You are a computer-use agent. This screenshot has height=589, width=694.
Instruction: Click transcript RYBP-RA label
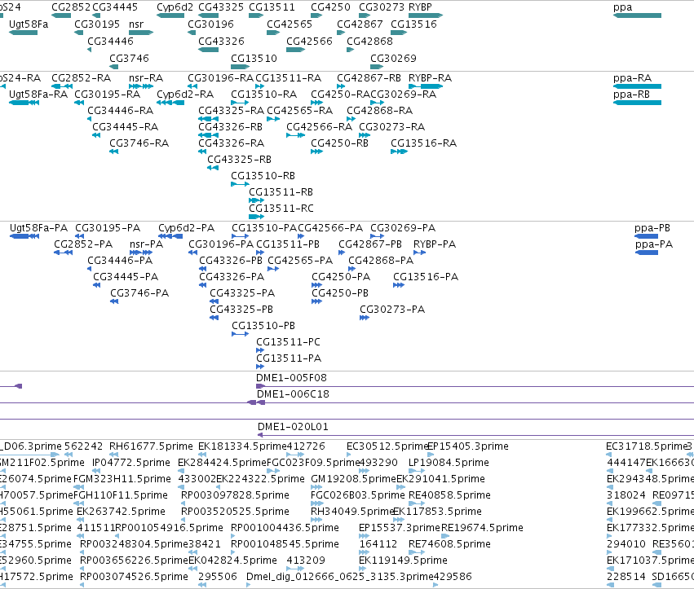tap(431, 78)
